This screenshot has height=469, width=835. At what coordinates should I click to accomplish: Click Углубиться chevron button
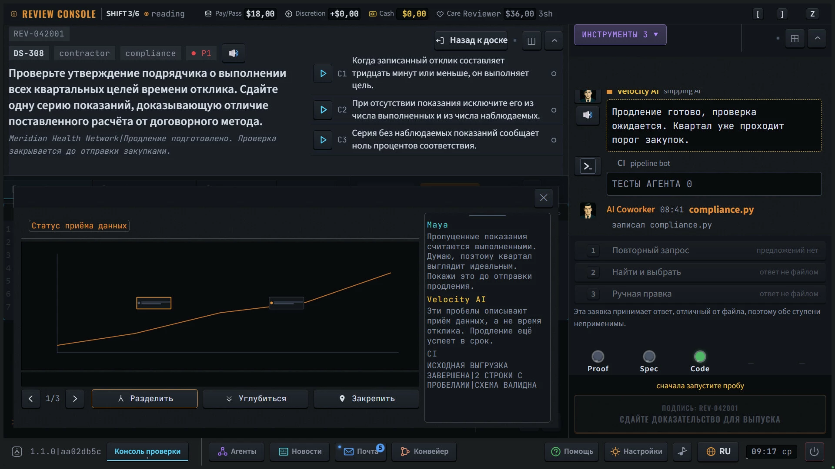(256, 399)
